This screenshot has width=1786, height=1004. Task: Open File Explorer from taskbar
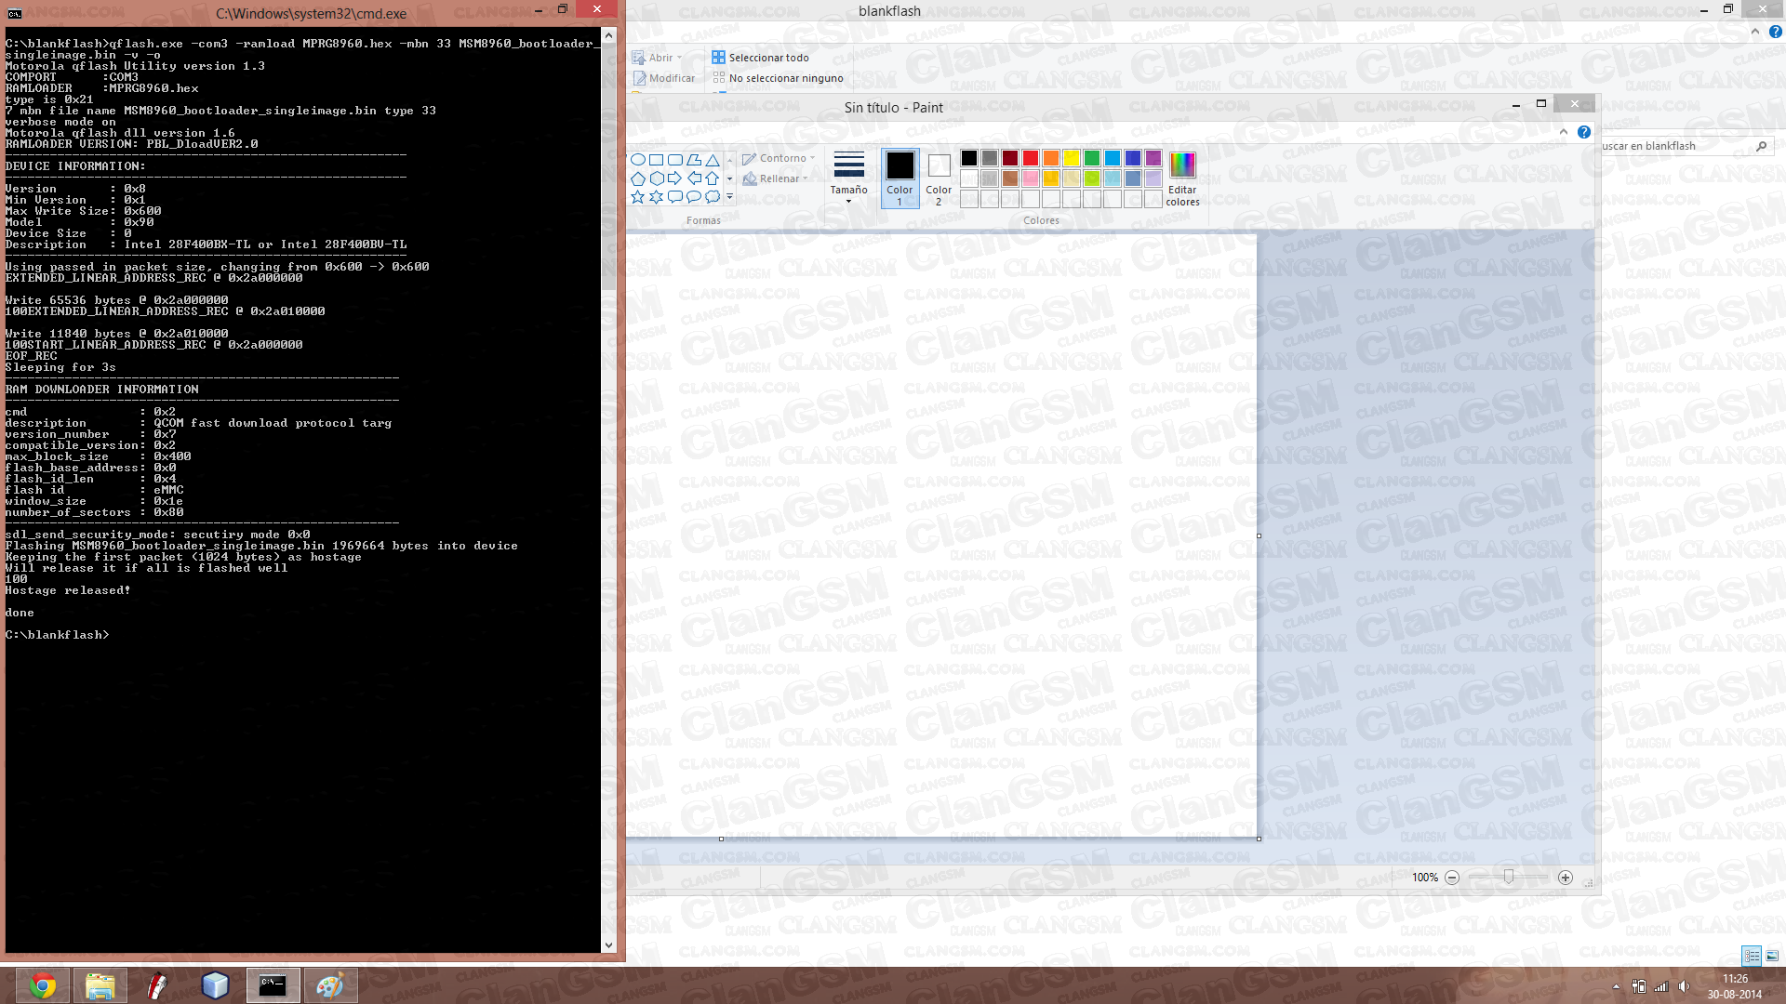[x=100, y=985]
